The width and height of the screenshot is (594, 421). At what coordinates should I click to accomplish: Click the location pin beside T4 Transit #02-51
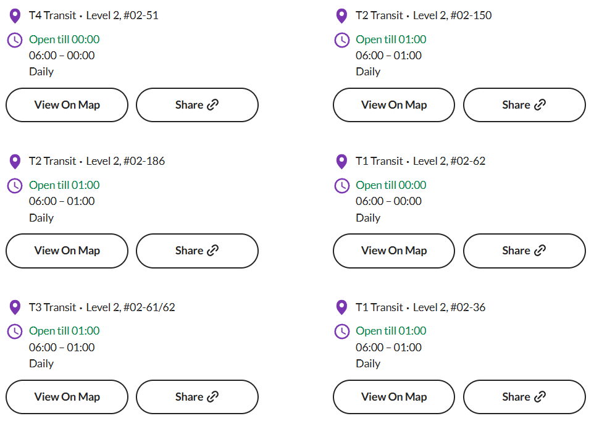pyautogui.click(x=15, y=16)
